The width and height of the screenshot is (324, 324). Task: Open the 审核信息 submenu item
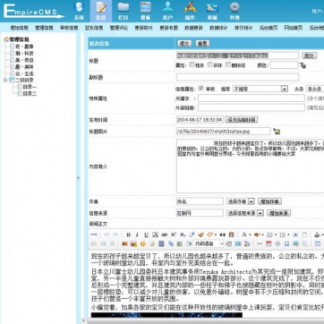pos(69,28)
